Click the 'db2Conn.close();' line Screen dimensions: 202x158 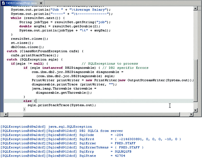pos(27,47)
